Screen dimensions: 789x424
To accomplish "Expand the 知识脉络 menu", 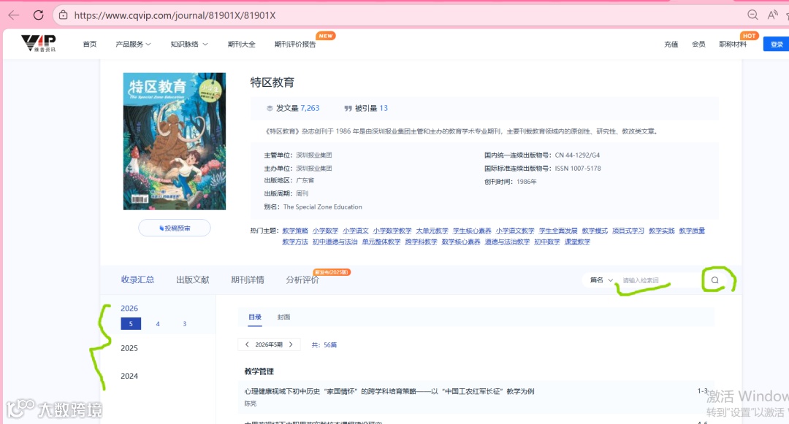I will [x=188, y=45].
